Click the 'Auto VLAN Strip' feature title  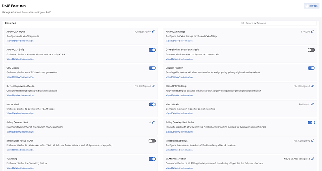click(x=16, y=50)
